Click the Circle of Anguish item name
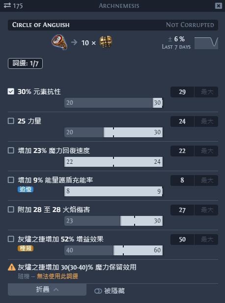Screen dimensions: 225x303 click(41, 25)
